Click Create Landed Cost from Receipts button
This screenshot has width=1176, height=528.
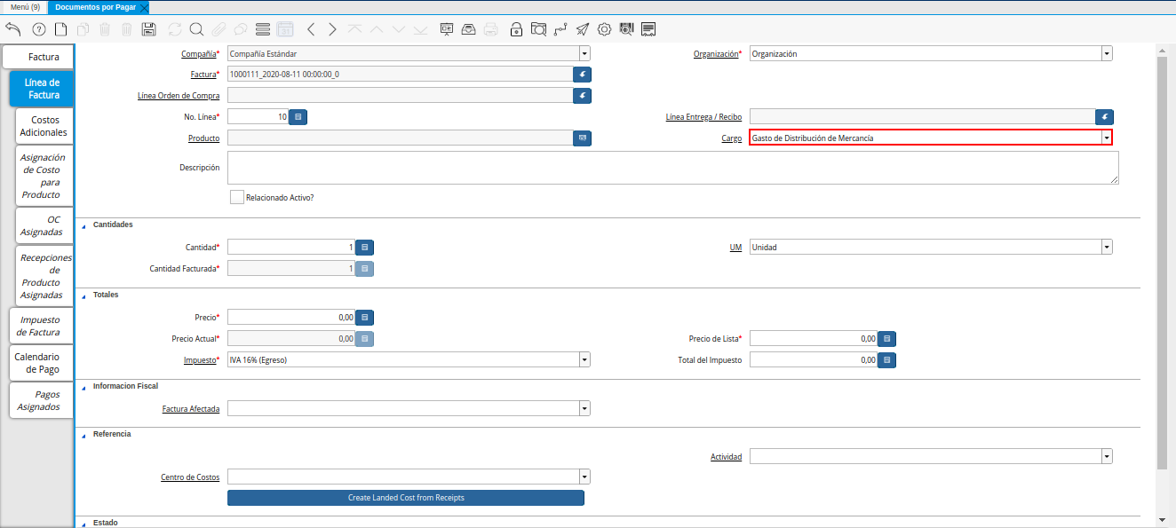click(406, 498)
